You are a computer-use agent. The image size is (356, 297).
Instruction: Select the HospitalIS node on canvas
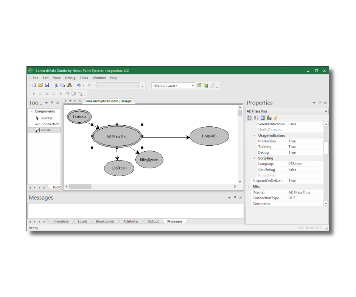pos(209,136)
